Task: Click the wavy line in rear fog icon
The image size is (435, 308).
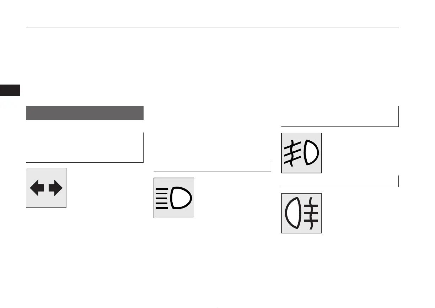Action: pyautogui.click(x=311, y=213)
